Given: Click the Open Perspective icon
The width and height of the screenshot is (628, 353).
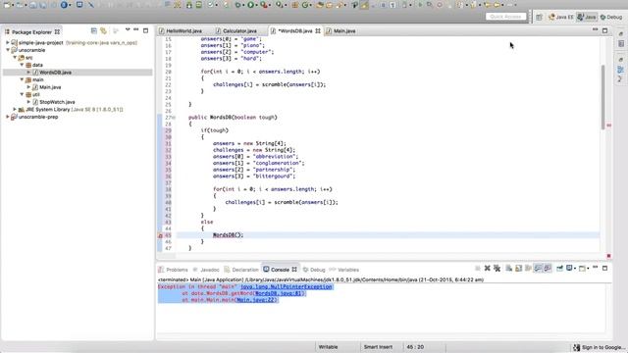Looking at the screenshot, I should 539,17.
